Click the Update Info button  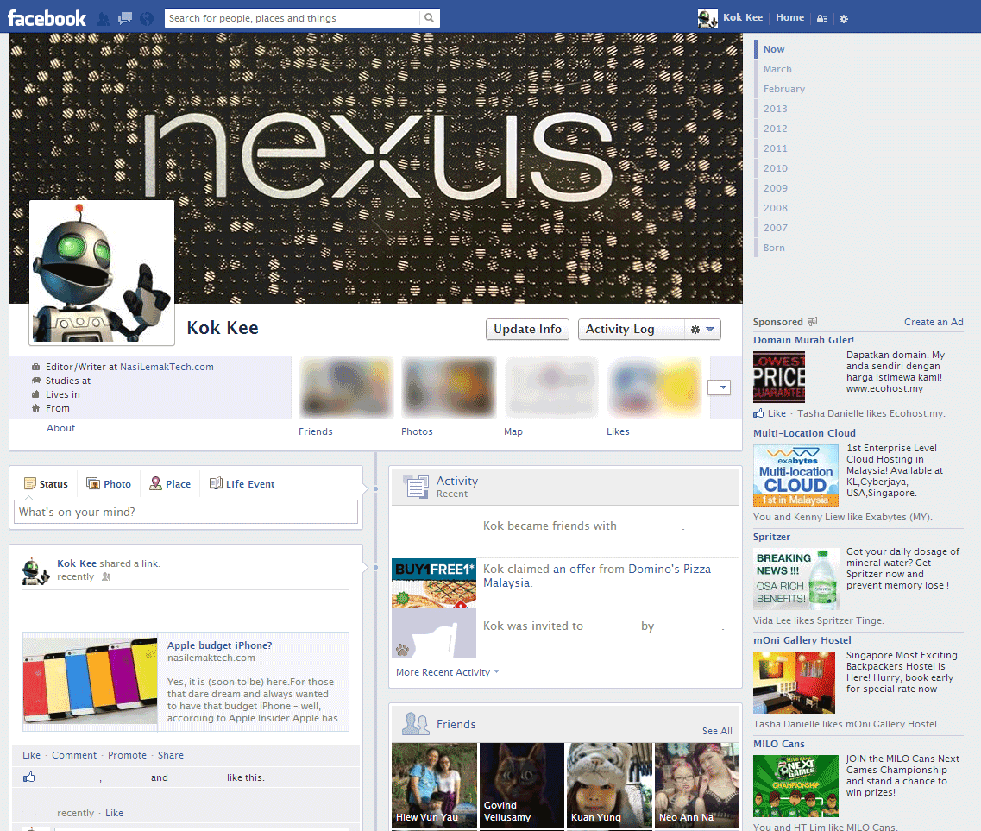pos(527,329)
